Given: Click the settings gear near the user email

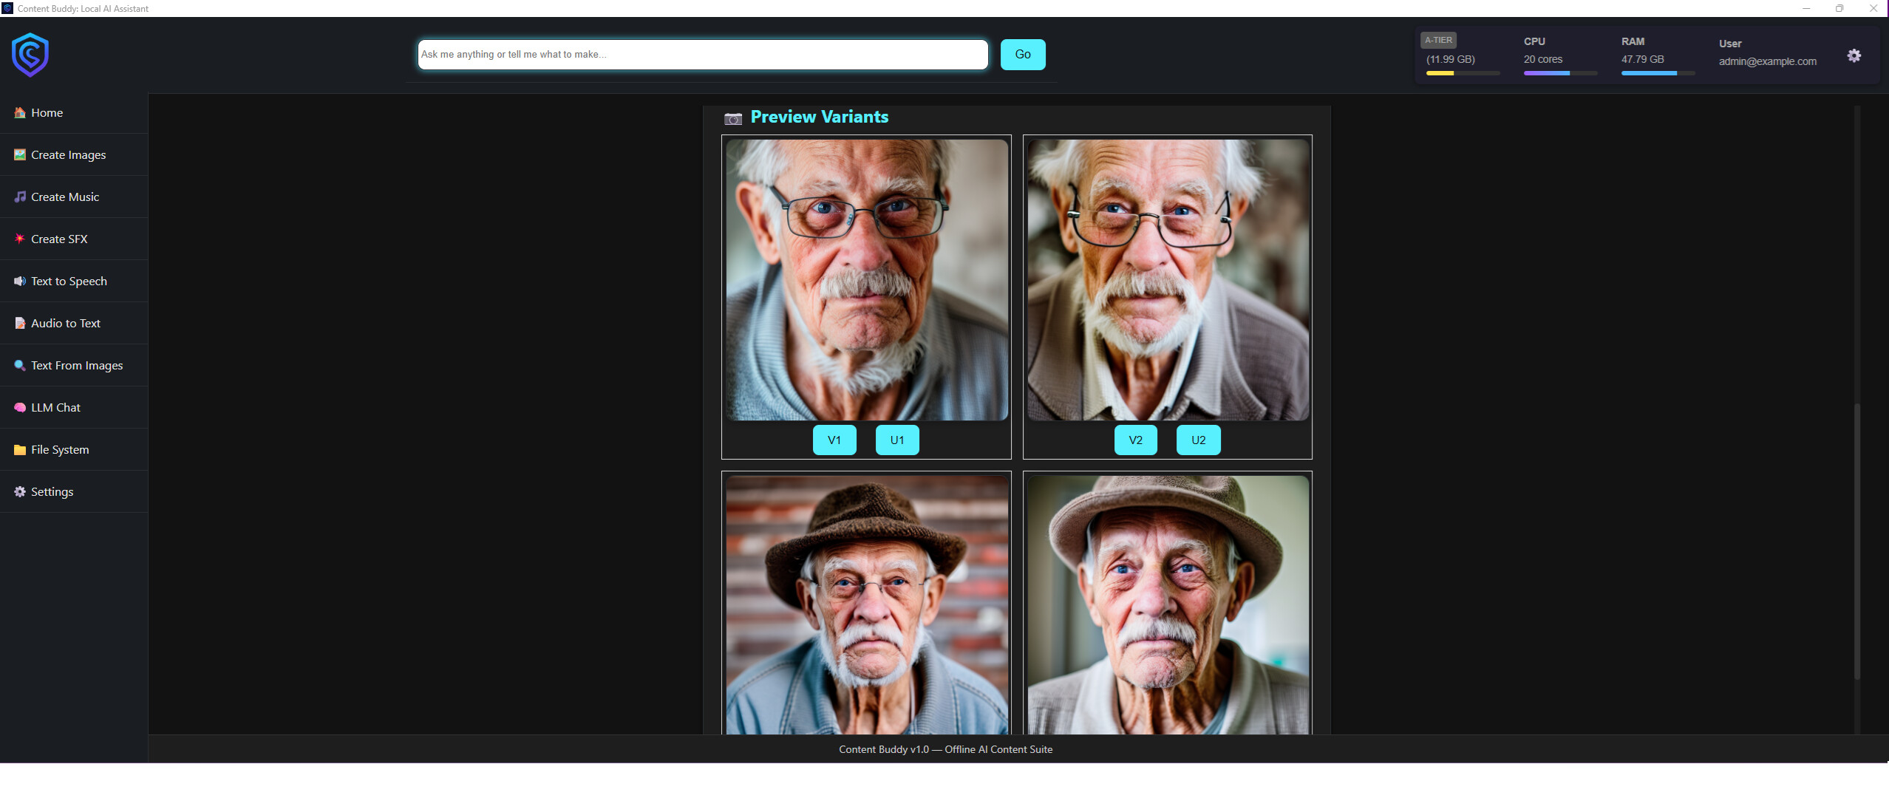Looking at the screenshot, I should tap(1854, 55).
